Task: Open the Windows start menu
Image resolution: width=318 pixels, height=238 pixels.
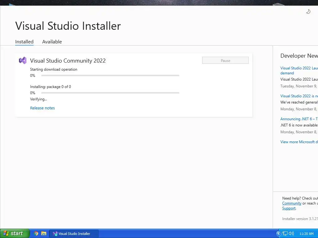Action: [x=15, y=233]
